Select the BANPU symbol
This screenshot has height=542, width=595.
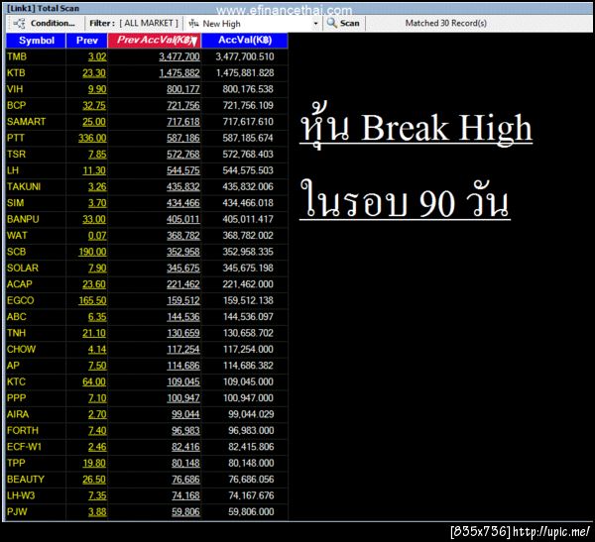(x=23, y=219)
